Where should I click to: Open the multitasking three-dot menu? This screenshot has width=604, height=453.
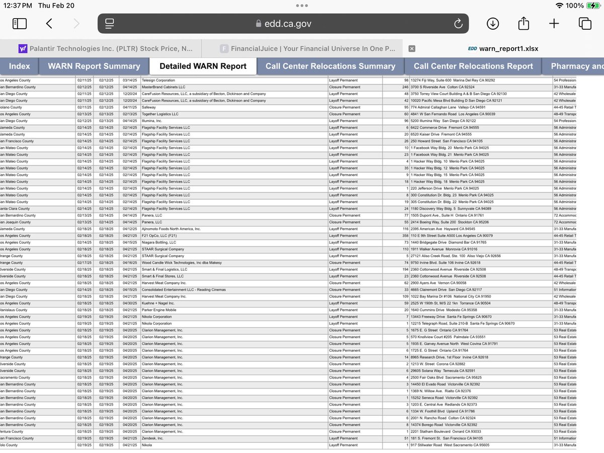tap(302, 6)
